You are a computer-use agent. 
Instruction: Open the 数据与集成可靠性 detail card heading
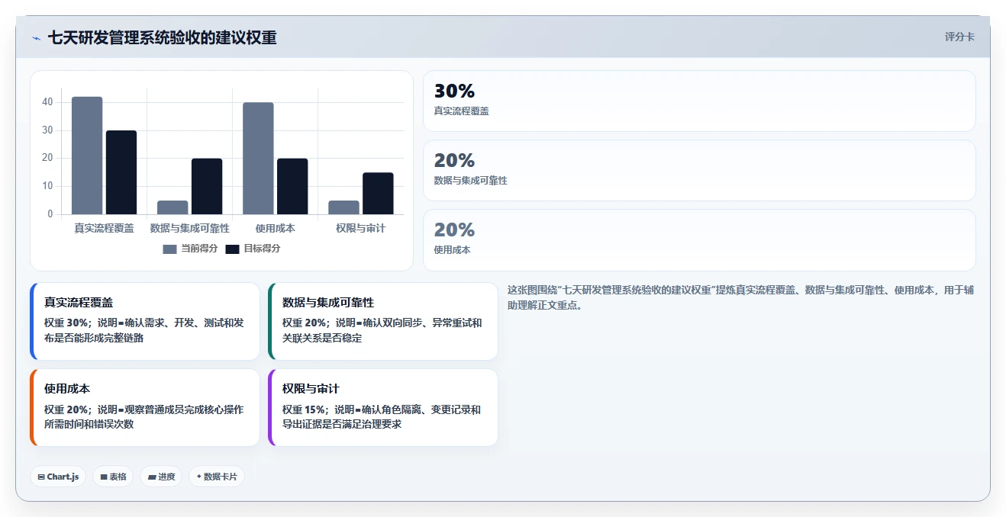[x=328, y=303]
